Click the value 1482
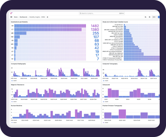The width and height of the screenshot is (166, 137). [x=95, y=26]
